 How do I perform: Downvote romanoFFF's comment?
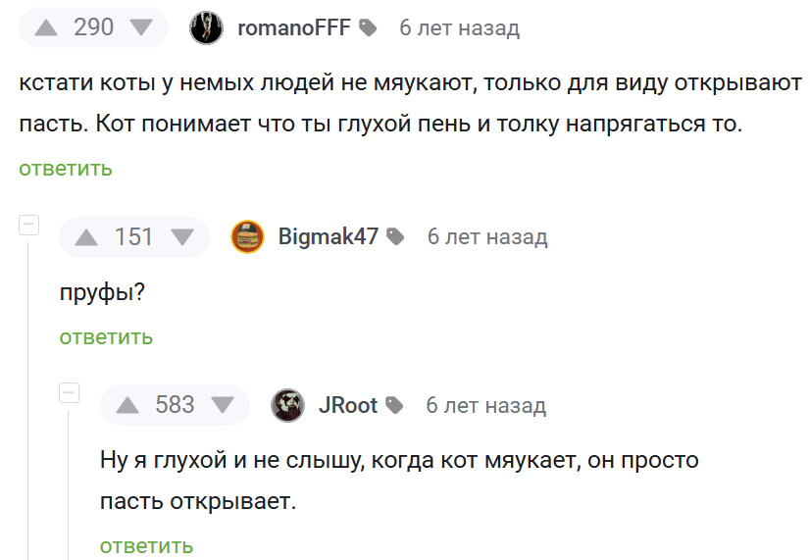142,27
